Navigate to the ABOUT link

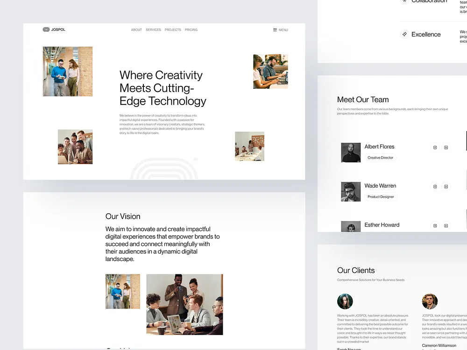[136, 29]
